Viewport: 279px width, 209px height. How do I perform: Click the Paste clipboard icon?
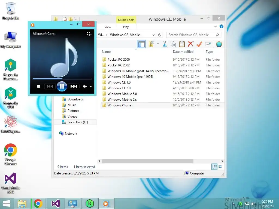click(x=182, y=44)
